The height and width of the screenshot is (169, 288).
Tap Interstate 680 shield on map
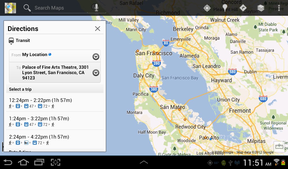(x=263, y=99)
